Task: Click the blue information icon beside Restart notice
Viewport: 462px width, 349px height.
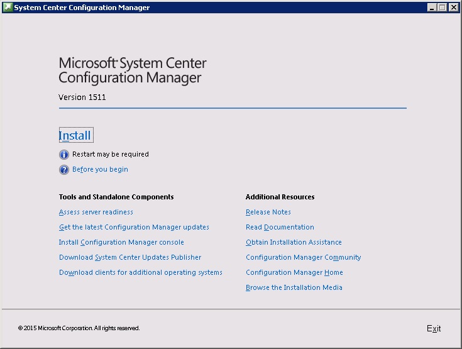Action: [x=63, y=154]
